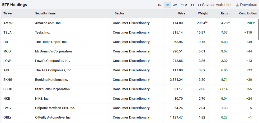Click NIKE's price 80.70
The width and height of the screenshot is (259, 123).
179,99
